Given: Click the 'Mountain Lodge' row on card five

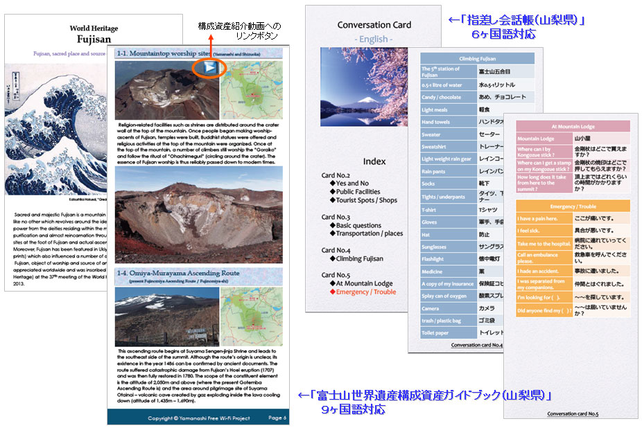Looking at the screenshot, I should tap(573, 139).
